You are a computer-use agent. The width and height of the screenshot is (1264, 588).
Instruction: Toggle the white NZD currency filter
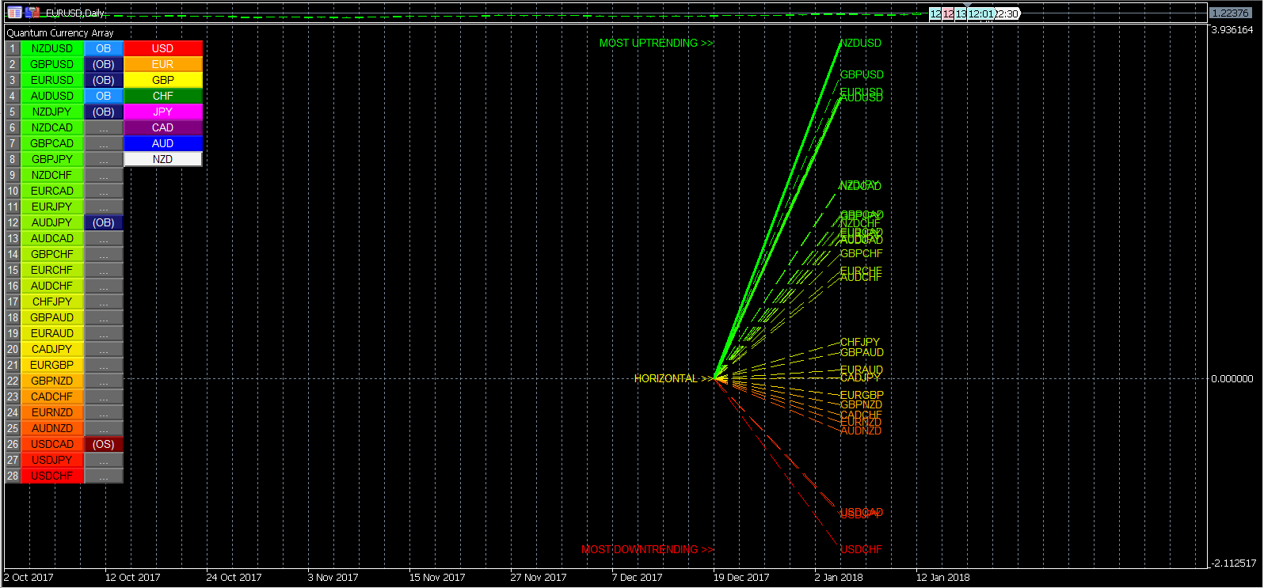[x=162, y=159]
